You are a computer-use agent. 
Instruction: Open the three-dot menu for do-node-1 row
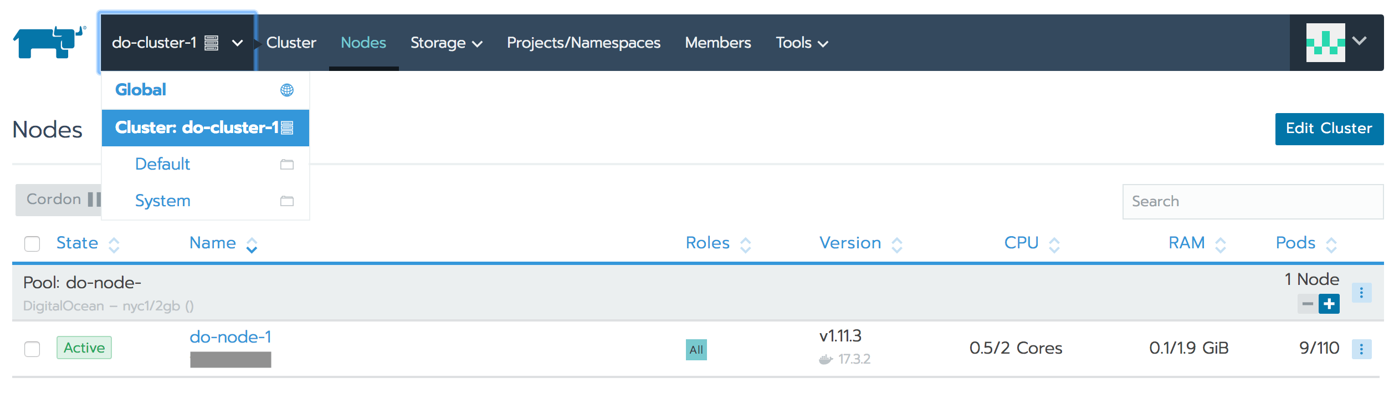(x=1361, y=349)
